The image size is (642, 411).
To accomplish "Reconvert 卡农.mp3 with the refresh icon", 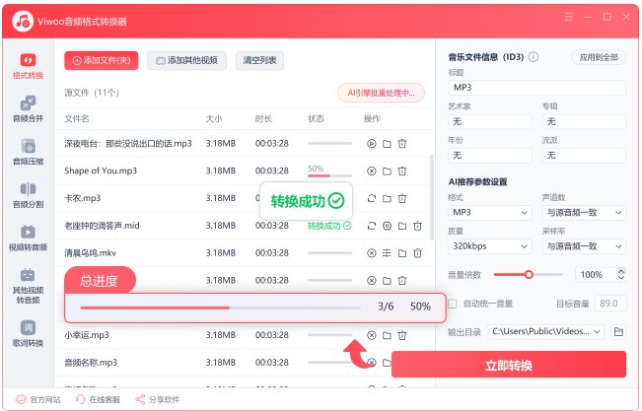I will [372, 198].
